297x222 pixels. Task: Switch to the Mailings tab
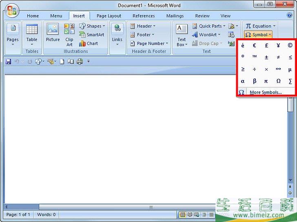coord(175,16)
